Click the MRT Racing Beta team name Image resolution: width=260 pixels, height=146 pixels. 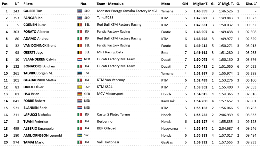[110, 52]
